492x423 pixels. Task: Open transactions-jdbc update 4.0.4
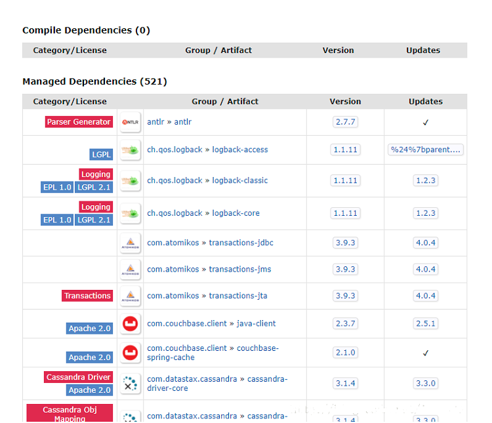pyautogui.click(x=426, y=243)
